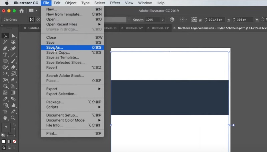Select the Magic Wand tool
The image size is (267, 152).
(5, 42)
